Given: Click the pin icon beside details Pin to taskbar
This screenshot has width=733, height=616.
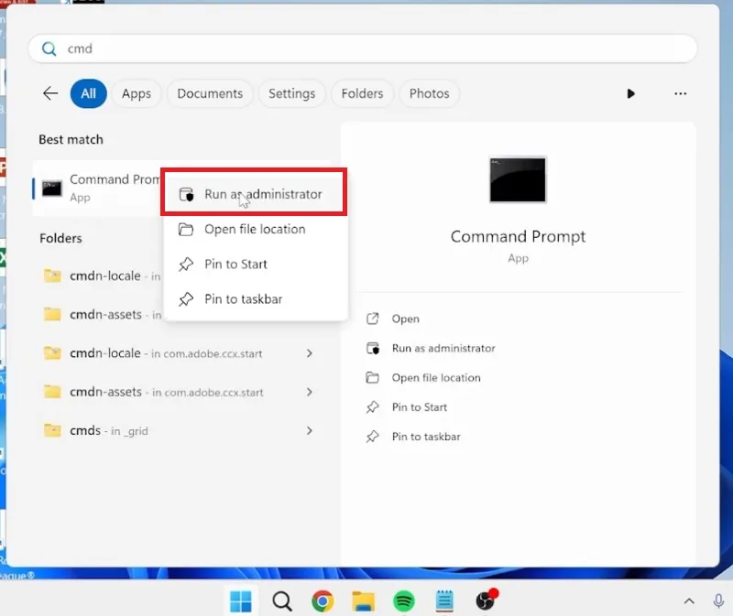Looking at the screenshot, I should coord(373,437).
